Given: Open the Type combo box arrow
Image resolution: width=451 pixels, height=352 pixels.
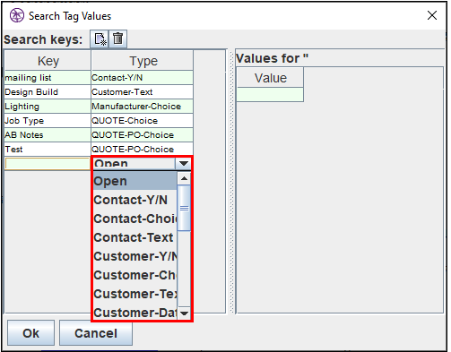Looking at the screenshot, I should (x=184, y=163).
